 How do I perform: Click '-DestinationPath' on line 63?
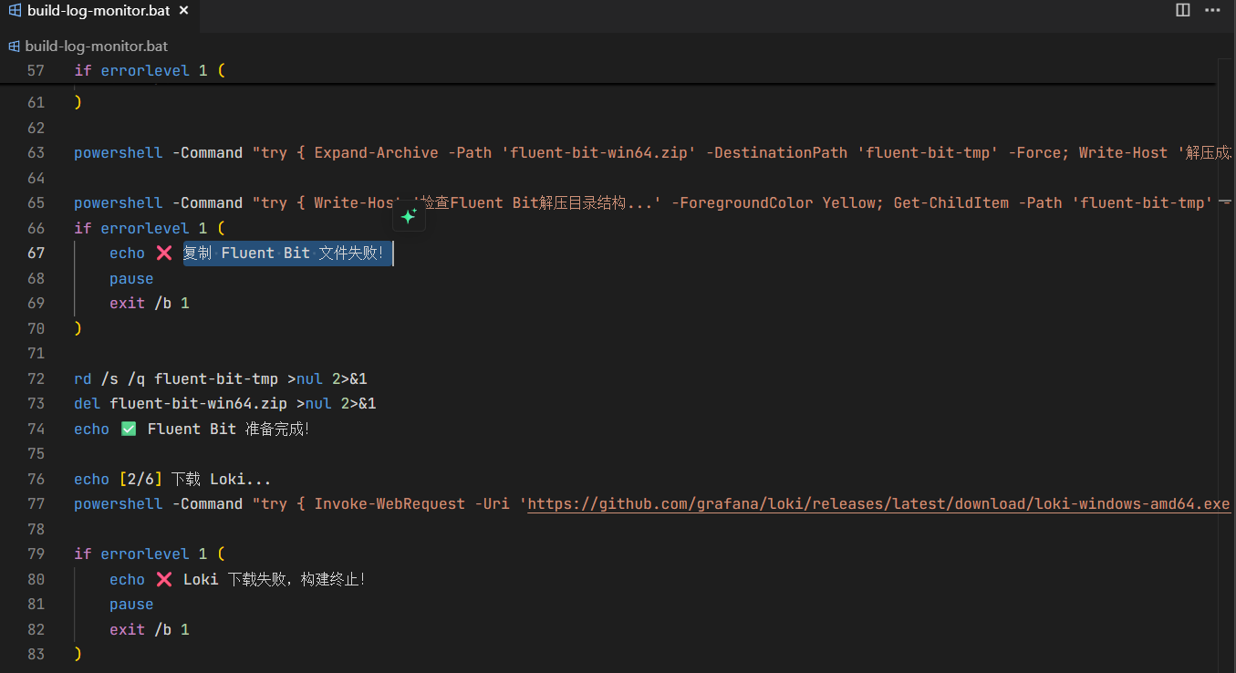[776, 153]
